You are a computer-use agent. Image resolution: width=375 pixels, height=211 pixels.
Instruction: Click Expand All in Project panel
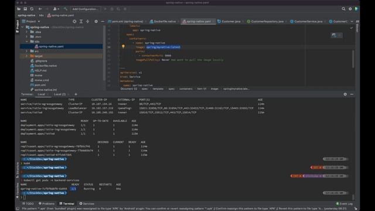(81, 21)
